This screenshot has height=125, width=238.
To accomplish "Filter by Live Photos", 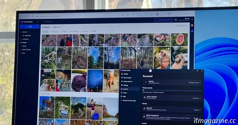I will pyautogui.click(x=74, y=32).
